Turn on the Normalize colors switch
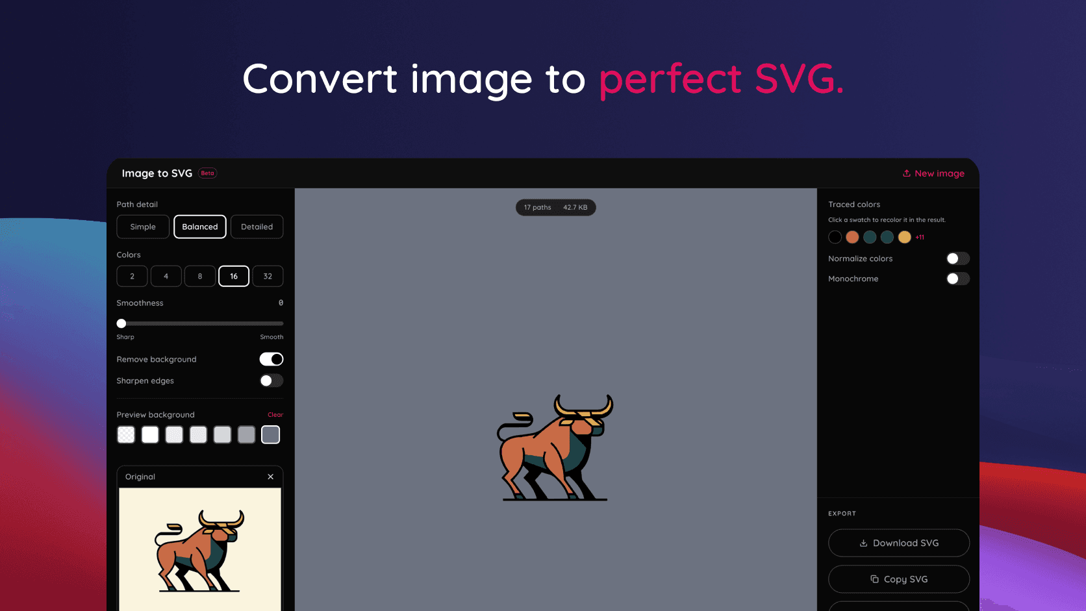The width and height of the screenshot is (1086, 611). (x=958, y=258)
